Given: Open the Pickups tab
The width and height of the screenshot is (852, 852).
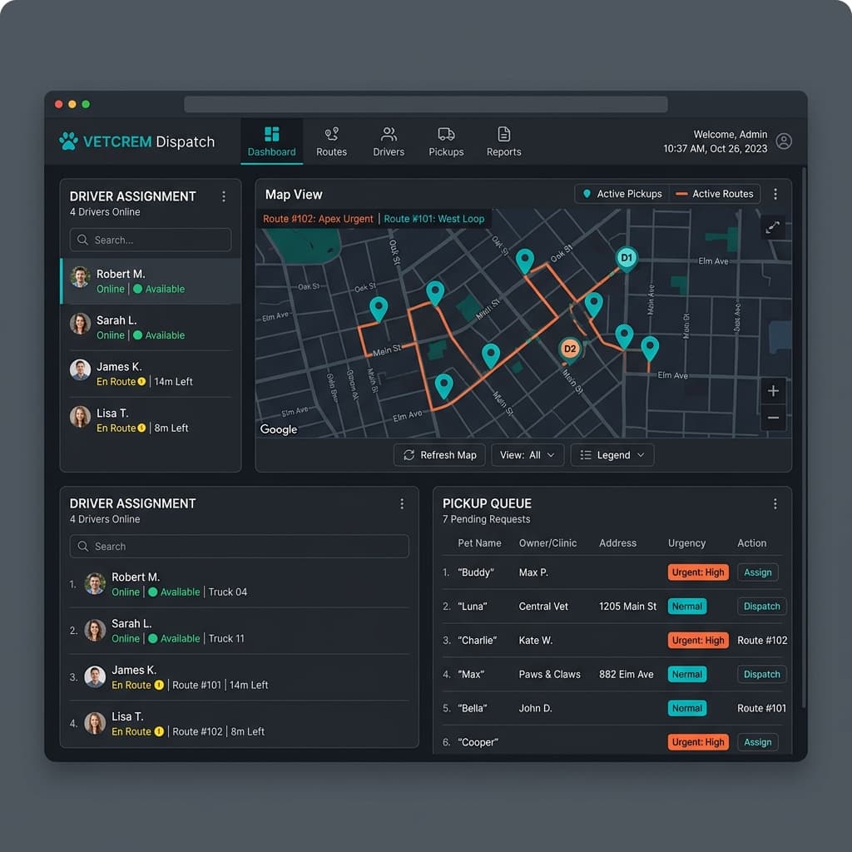Looking at the screenshot, I should coord(446,141).
